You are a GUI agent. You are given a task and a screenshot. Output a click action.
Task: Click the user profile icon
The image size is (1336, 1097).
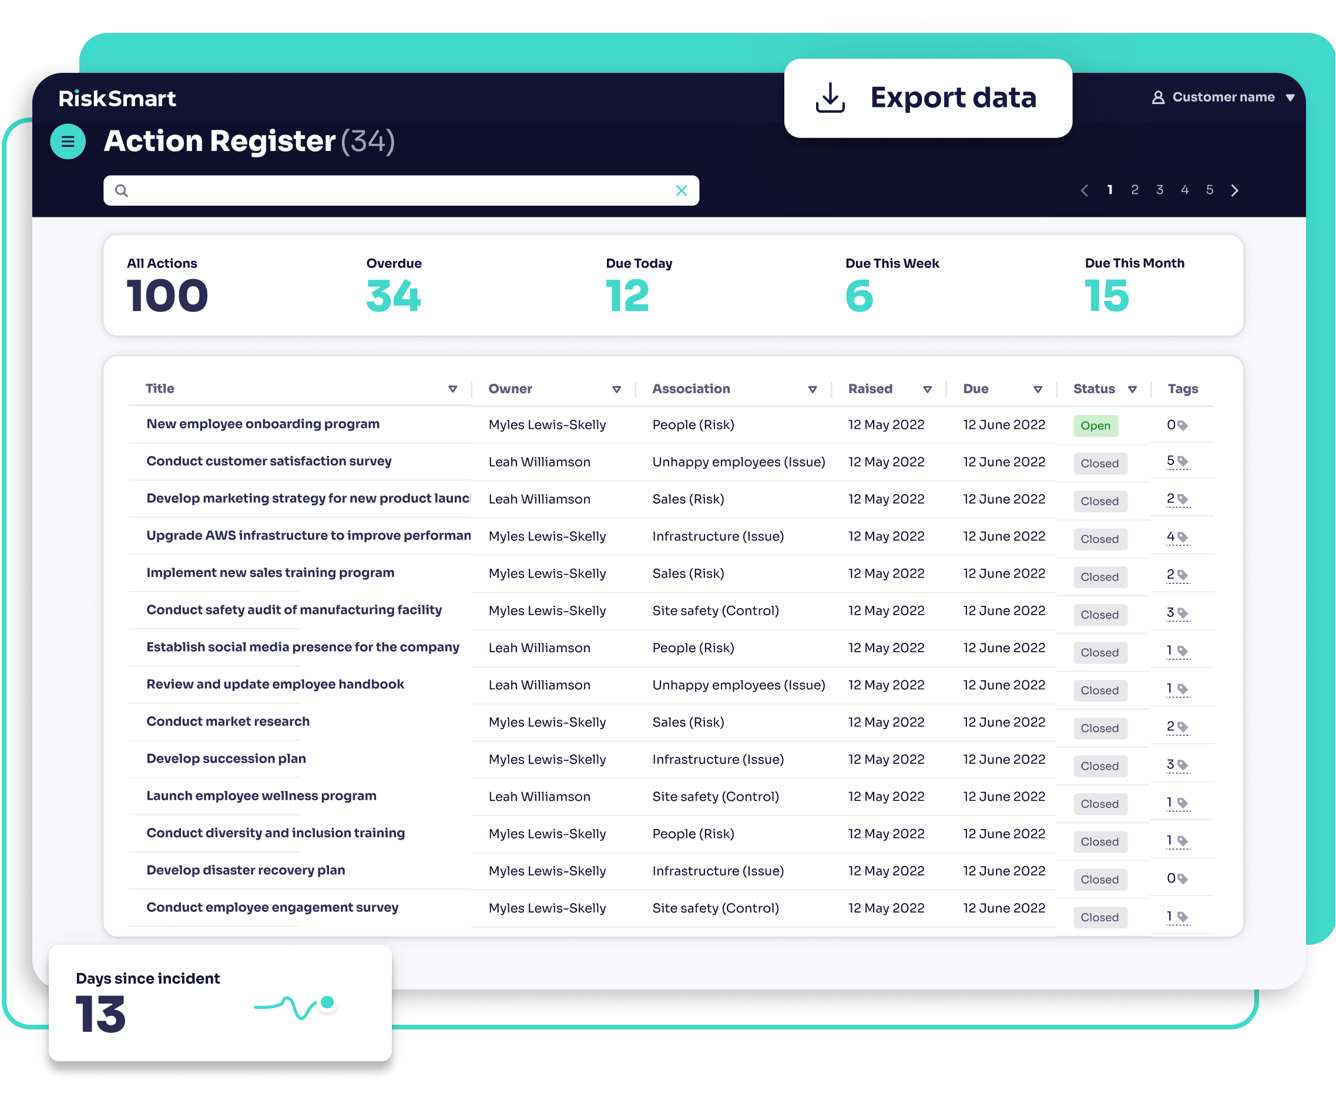pyautogui.click(x=1157, y=98)
